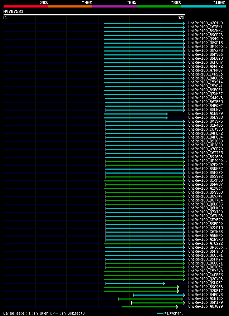Open UniRef100_Q940L9 hit
229x316 pixels.
(x=205, y=39)
